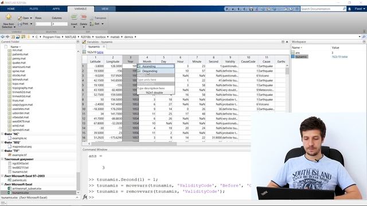Select example.nc in Current Folder
Screen dimensions: 367x206
(19, 138)
